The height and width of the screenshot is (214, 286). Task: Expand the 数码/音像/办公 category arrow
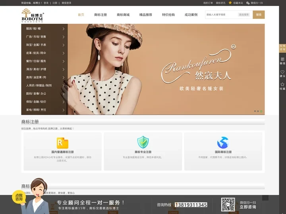pyautogui.click(x=64, y=94)
